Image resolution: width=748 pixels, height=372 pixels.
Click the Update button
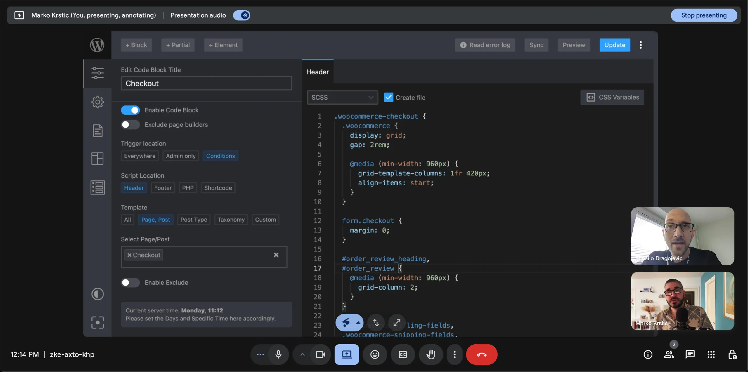coord(614,45)
